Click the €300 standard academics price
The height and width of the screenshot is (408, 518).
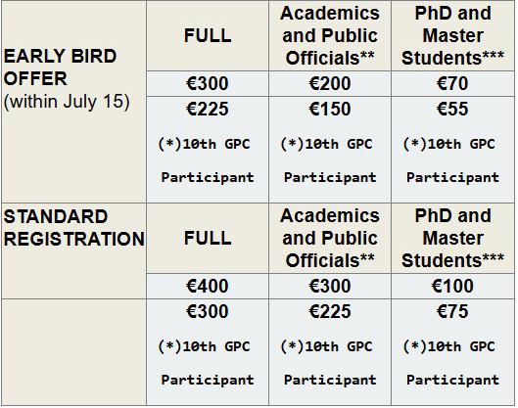[x=330, y=286]
